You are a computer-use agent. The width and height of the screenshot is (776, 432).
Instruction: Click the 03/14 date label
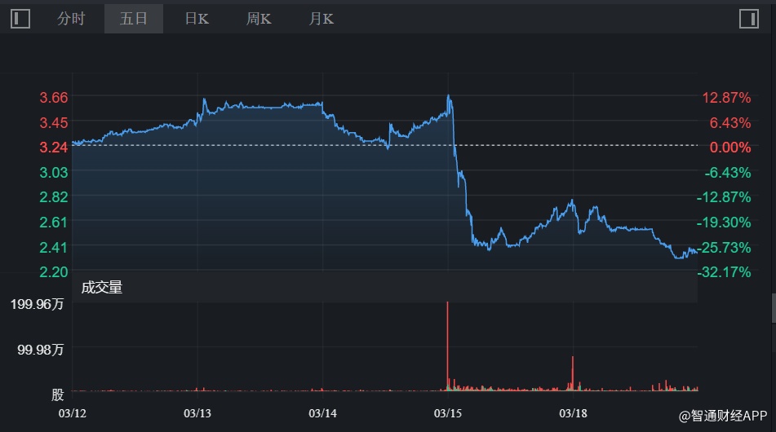click(322, 413)
